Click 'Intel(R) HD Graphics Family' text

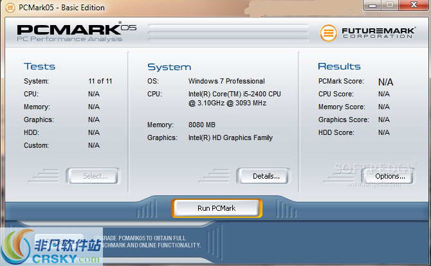pos(230,137)
